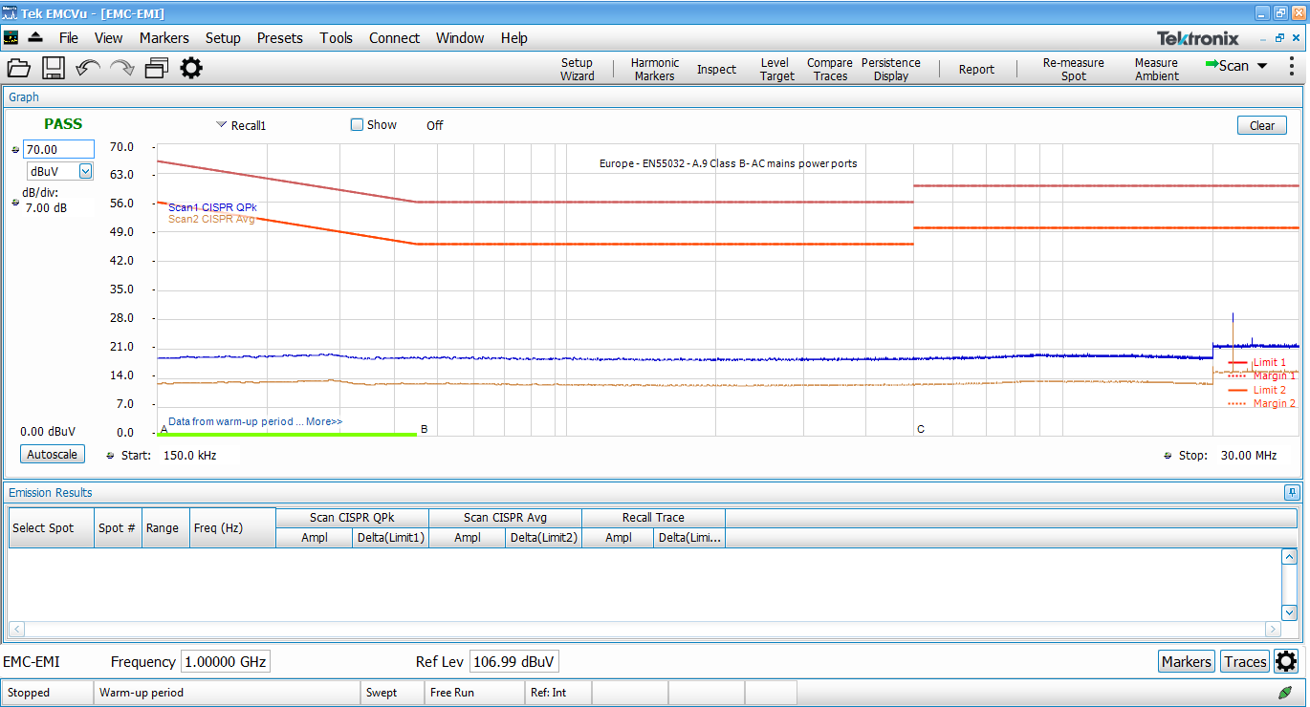The height and width of the screenshot is (707, 1310).
Task: Click the floppy disk save icon
Action: [53, 68]
